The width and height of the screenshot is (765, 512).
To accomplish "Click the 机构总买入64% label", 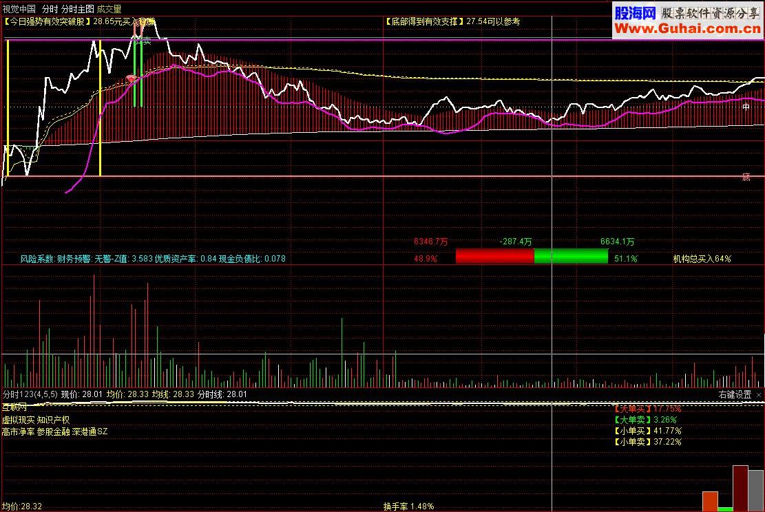I will 702,259.
